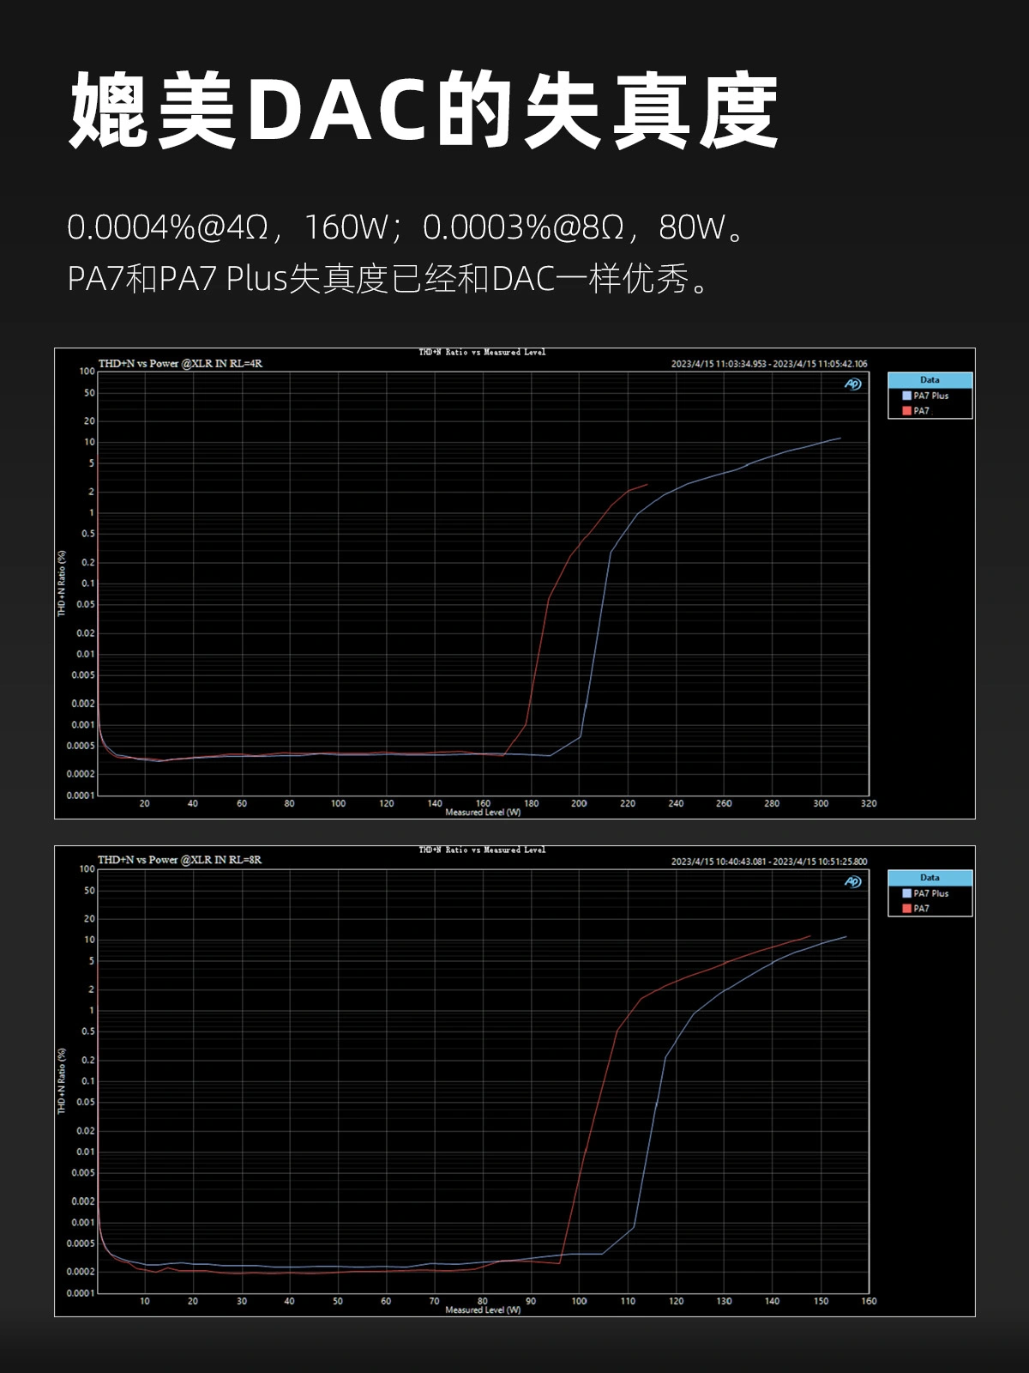Select blue PA7 Plus swatch in 4R legend
This screenshot has width=1029, height=1373.
(906, 396)
